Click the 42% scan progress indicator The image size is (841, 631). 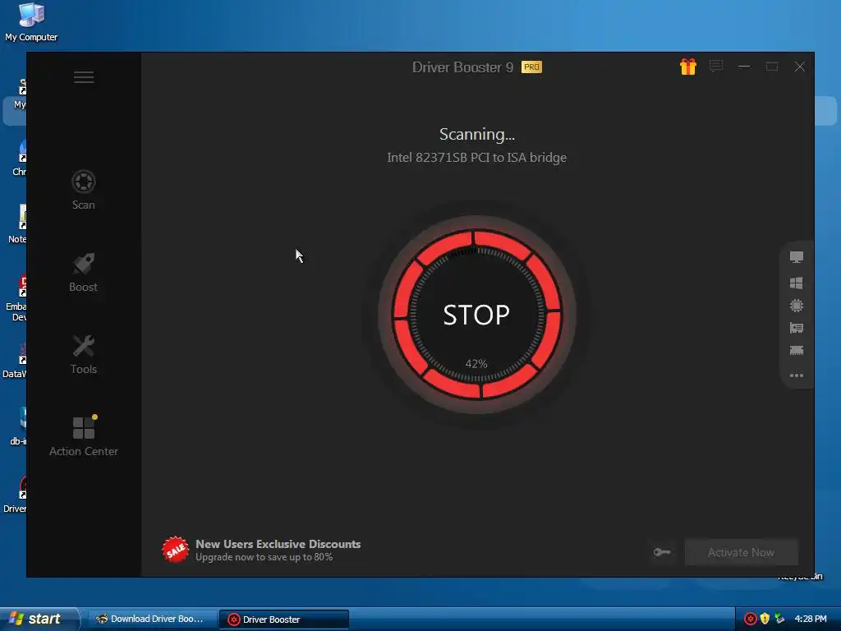(x=476, y=364)
